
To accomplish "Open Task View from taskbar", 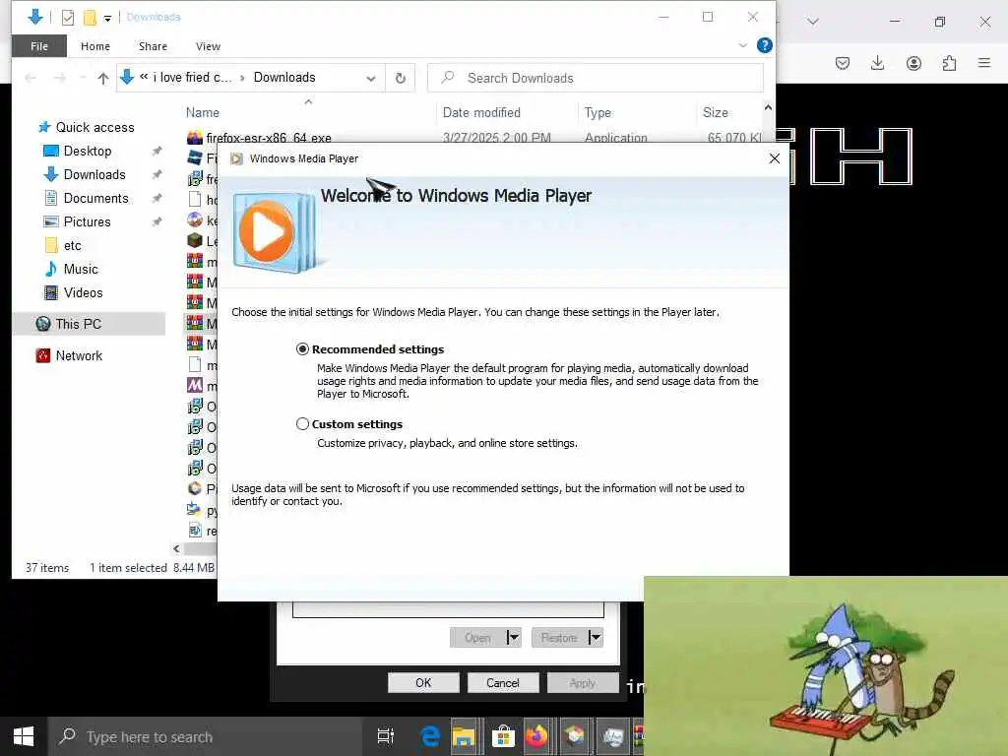I will (386, 736).
